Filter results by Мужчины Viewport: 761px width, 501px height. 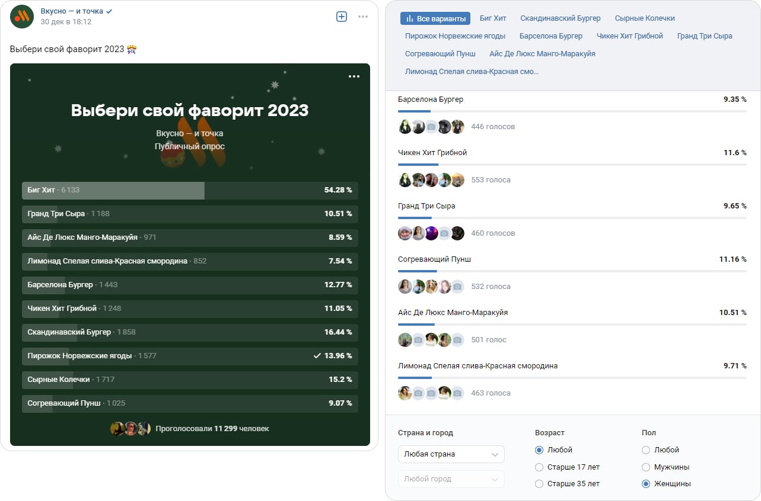click(x=646, y=467)
